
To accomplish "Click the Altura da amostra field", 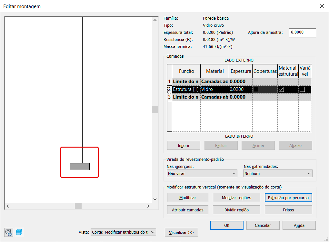I will click(302, 33).
